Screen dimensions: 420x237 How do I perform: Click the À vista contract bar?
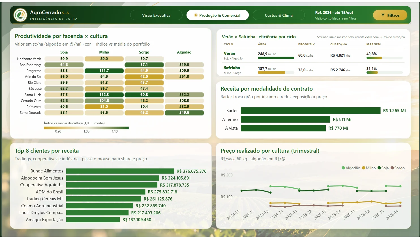(283, 128)
